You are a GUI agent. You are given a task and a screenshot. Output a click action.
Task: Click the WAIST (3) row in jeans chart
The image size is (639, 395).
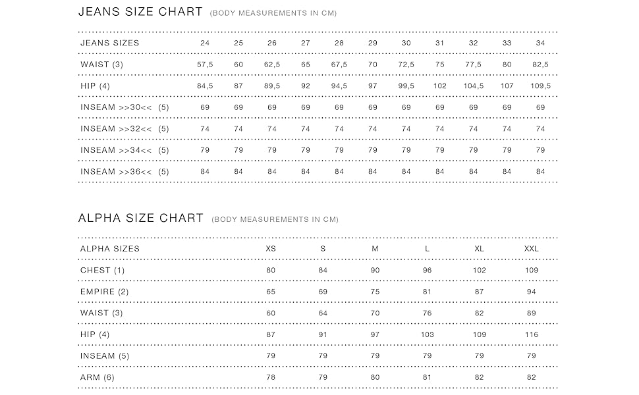click(x=101, y=65)
